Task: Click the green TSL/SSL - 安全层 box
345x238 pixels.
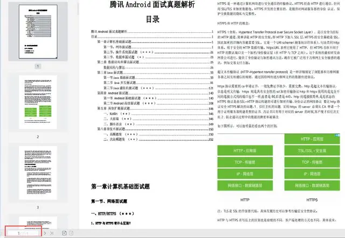Action: click(312, 150)
